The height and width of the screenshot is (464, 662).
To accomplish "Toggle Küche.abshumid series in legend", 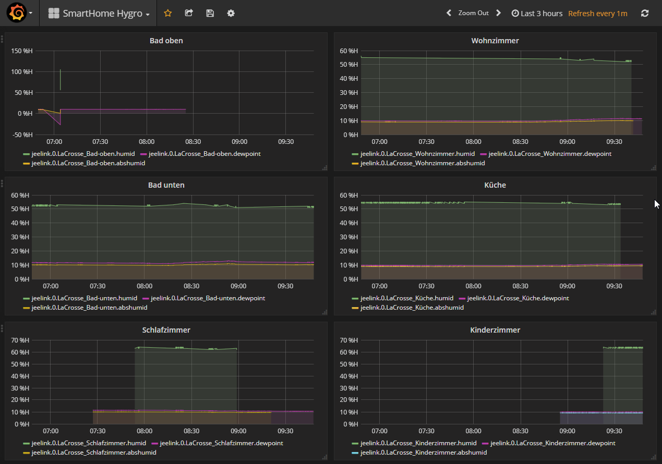I will [412, 308].
